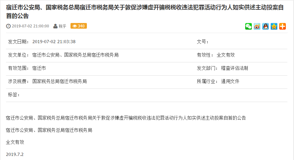Click the 发文日期 value 2019-07-02 21:03:38
Image resolution: width=294 pixels, height=160 pixels.
point(54,42)
